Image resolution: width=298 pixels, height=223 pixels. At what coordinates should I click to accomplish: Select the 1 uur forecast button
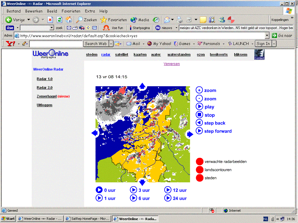tap(99, 198)
